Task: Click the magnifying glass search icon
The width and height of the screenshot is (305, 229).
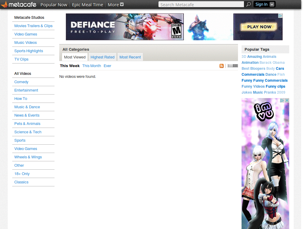Action: 248,4
